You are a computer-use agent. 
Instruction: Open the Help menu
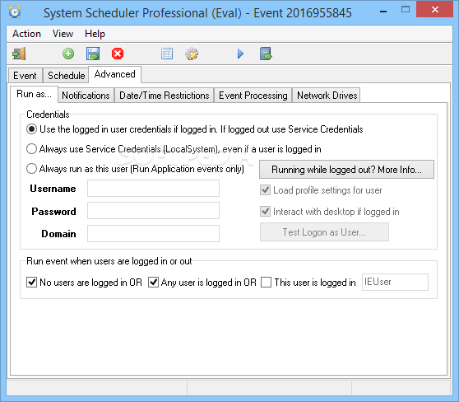pos(95,34)
